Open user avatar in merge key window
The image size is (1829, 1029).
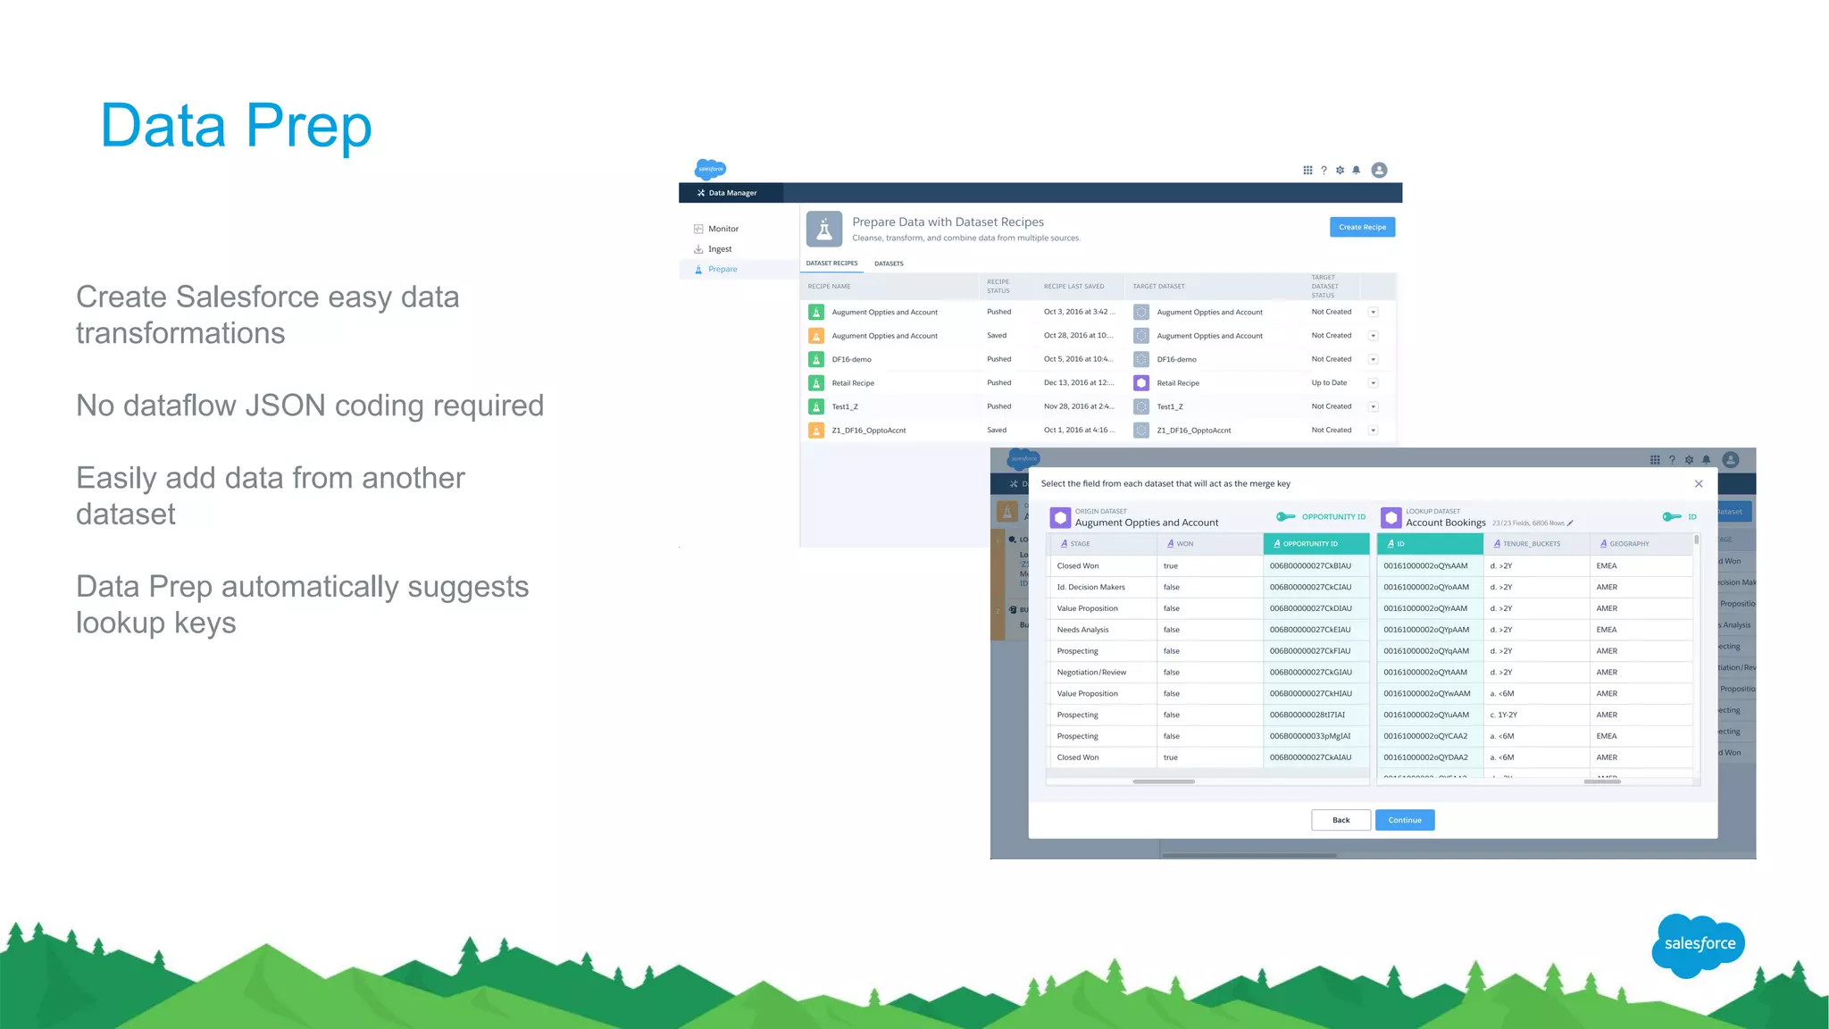coord(1731,460)
